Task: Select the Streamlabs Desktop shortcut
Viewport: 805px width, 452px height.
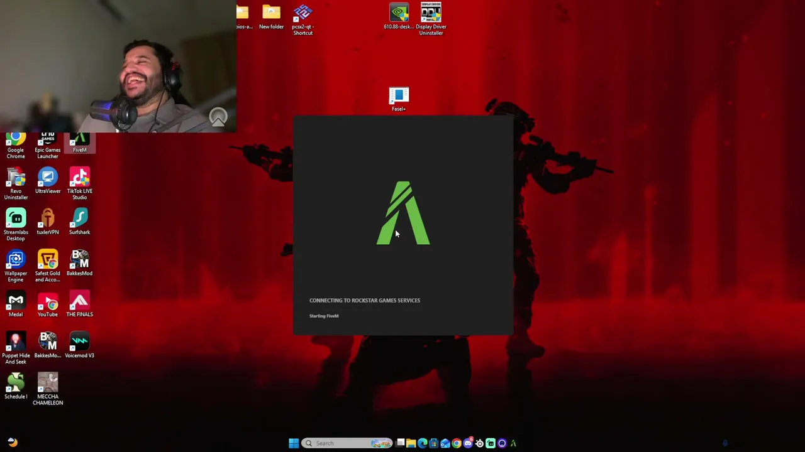Action: point(16,225)
